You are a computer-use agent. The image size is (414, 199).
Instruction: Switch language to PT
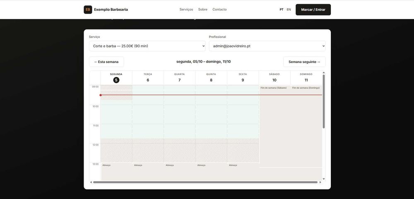click(x=282, y=10)
